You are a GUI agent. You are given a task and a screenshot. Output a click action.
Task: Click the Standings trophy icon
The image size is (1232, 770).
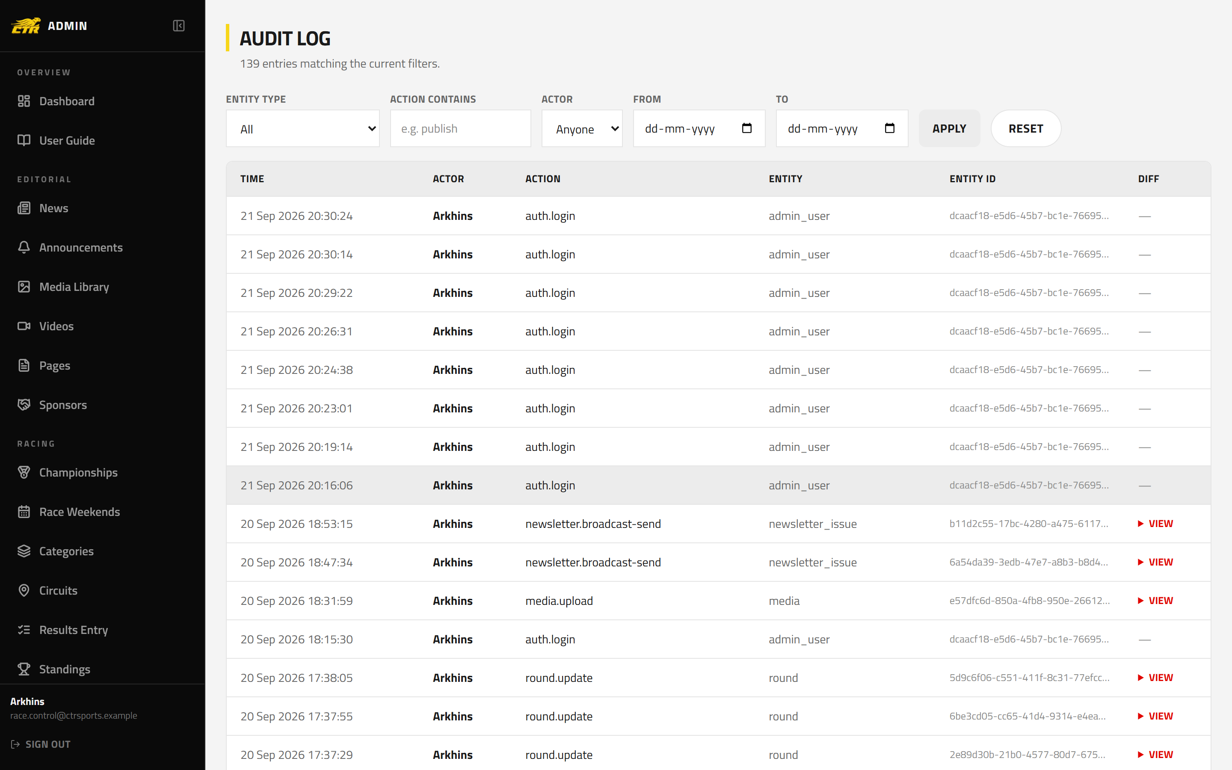coord(24,669)
